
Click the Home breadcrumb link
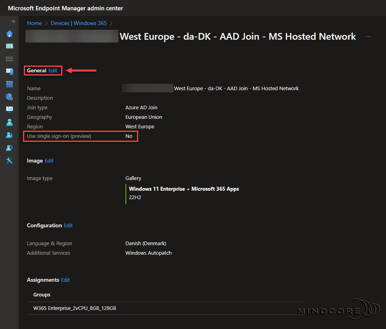tap(34, 23)
